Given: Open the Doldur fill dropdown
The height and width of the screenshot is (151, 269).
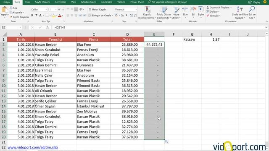Looking at the screenshot, I should (x=213, y=12).
